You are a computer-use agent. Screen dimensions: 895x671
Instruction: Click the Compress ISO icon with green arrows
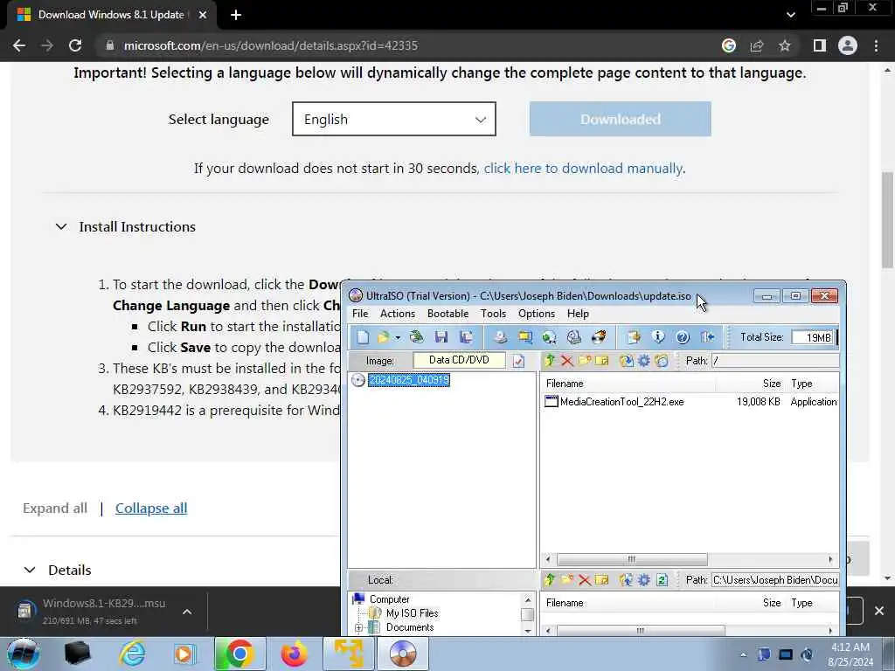(x=550, y=337)
